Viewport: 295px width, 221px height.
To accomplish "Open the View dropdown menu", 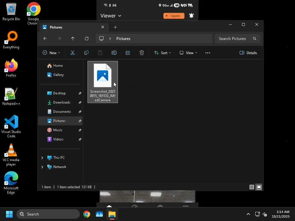I will tap(188, 53).
